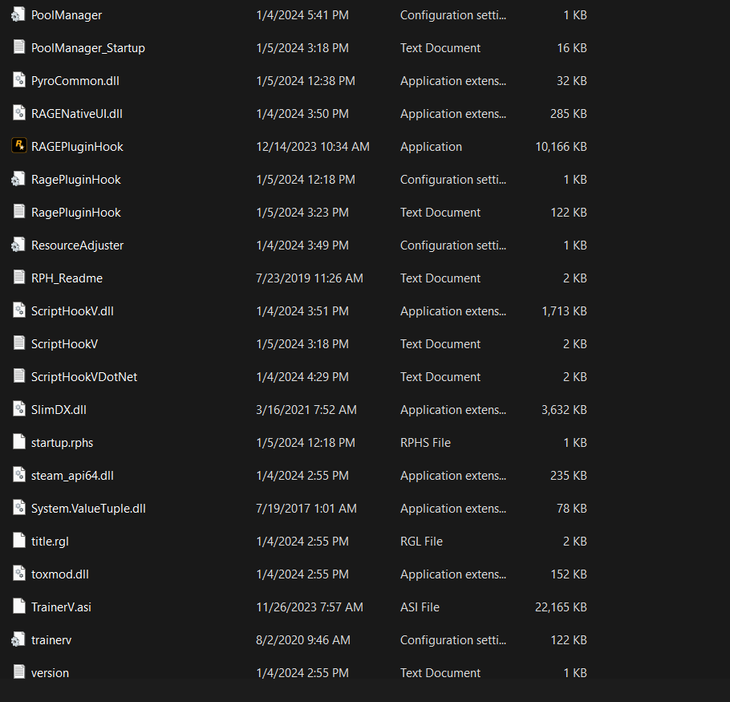Click System.ValueTuple.dll file name
The image size is (730, 702).
point(88,509)
